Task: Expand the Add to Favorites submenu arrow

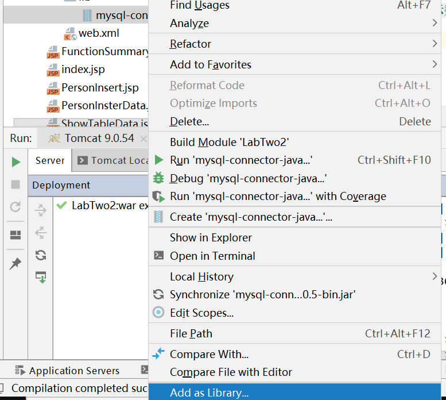Action: (435, 64)
